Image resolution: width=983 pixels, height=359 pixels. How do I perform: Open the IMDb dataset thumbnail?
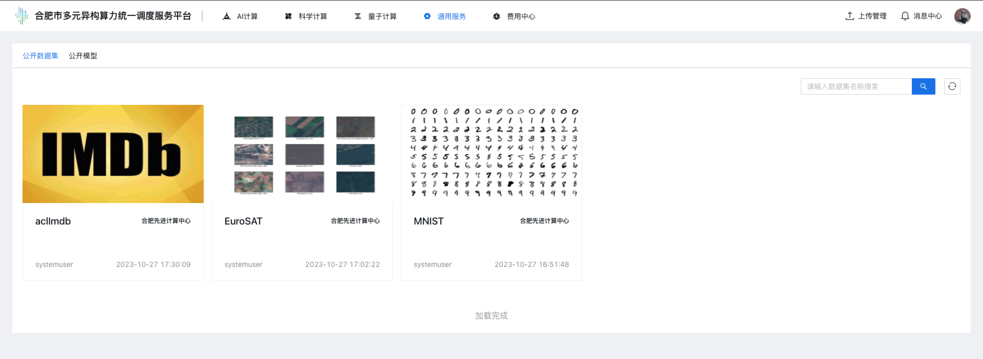pos(113,154)
